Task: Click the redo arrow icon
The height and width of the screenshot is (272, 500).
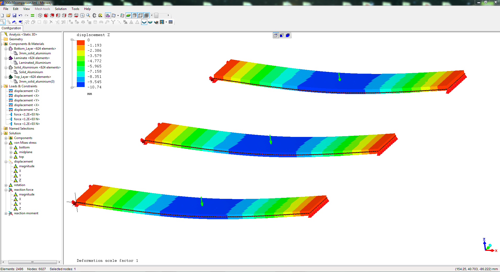Action: (x=26, y=15)
